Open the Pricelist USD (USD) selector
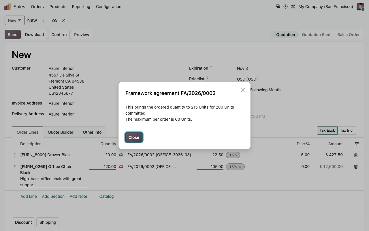 click(247, 79)
